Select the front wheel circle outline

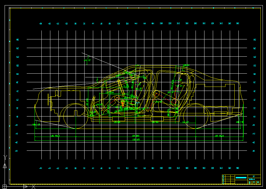(x=76, y=116)
